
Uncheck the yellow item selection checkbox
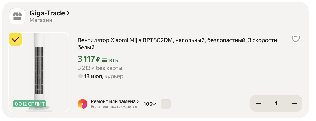click(x=16, y=39)
